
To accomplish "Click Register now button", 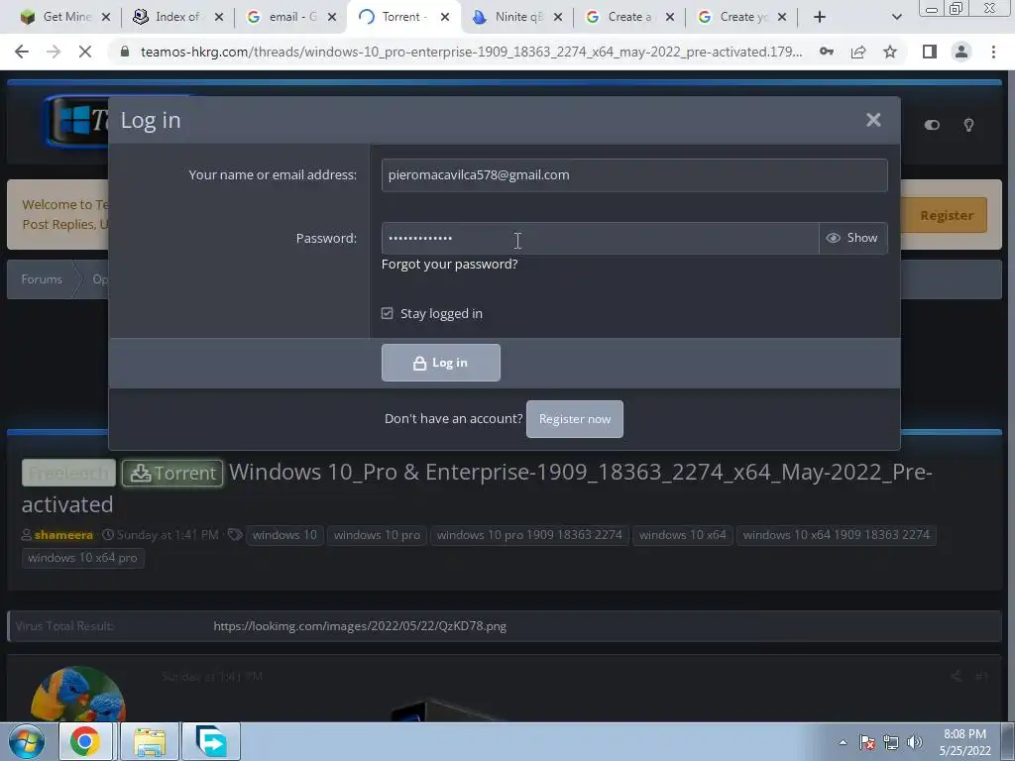I will coord(575,419).
